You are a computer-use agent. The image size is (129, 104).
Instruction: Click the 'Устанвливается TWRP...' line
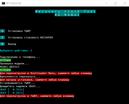pyautogui.click(x=18, y=83)
